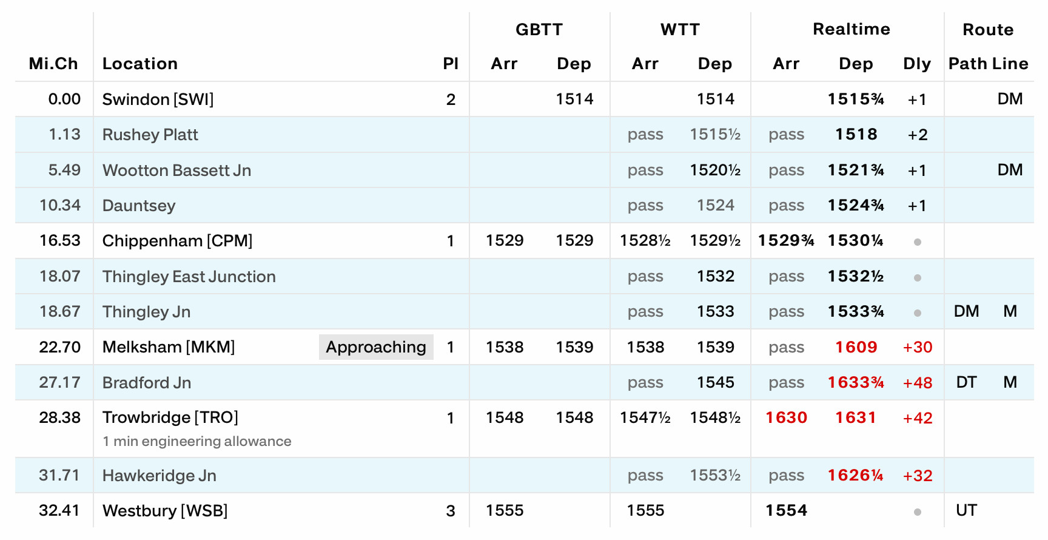
Task: Open the Swindon [SWI] location link
Action: [x=158, y=100]
